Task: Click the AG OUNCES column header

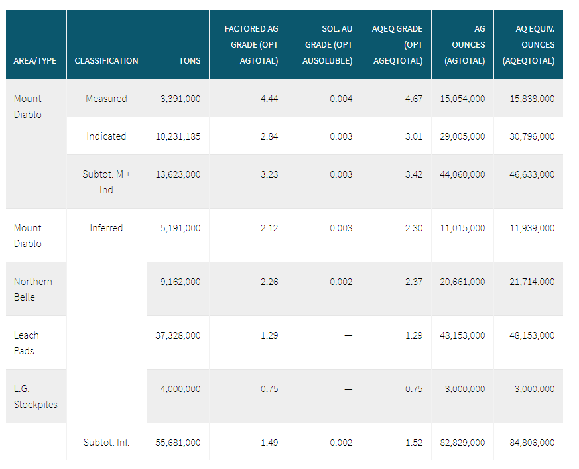Action: click(x=464, y=45)
